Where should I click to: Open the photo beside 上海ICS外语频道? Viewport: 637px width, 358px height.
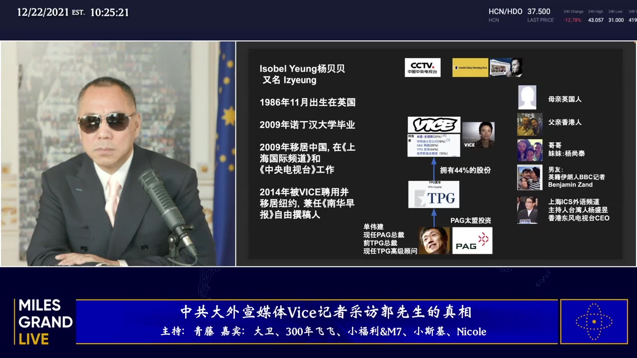pos(527,210)
